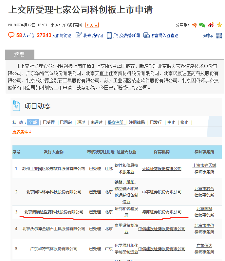Select the 终止 status filter
The width and height of the screenshot is (225, 261).
click(x=184, y=122)
